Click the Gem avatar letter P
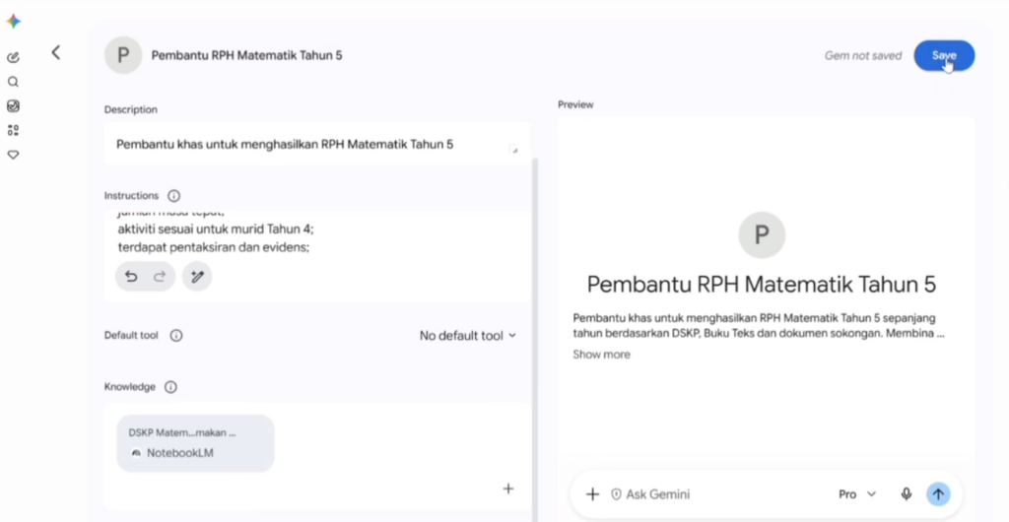The height and width of the screenshot is (522, 1009). click(123, 55)
